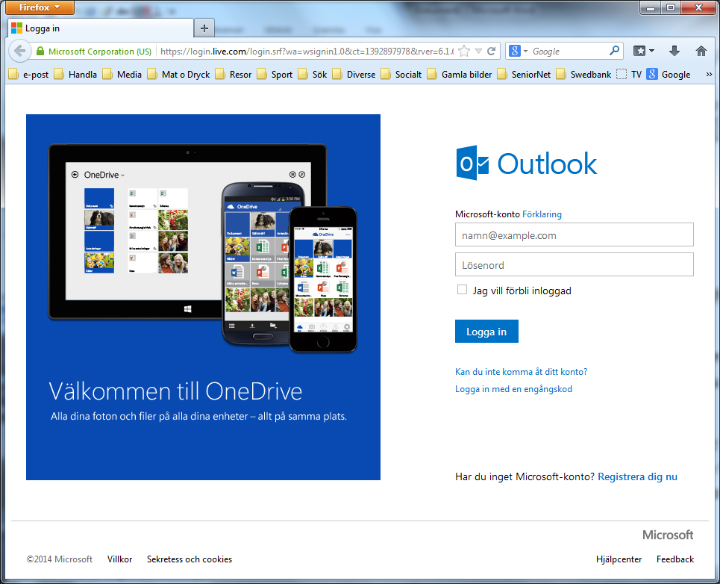Open the Förklaring link
The width and height of the screenshot is (720, 584).
(x=542, y=214)
